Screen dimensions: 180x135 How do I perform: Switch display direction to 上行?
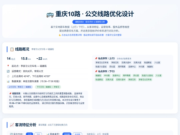(x=30, y=134)
